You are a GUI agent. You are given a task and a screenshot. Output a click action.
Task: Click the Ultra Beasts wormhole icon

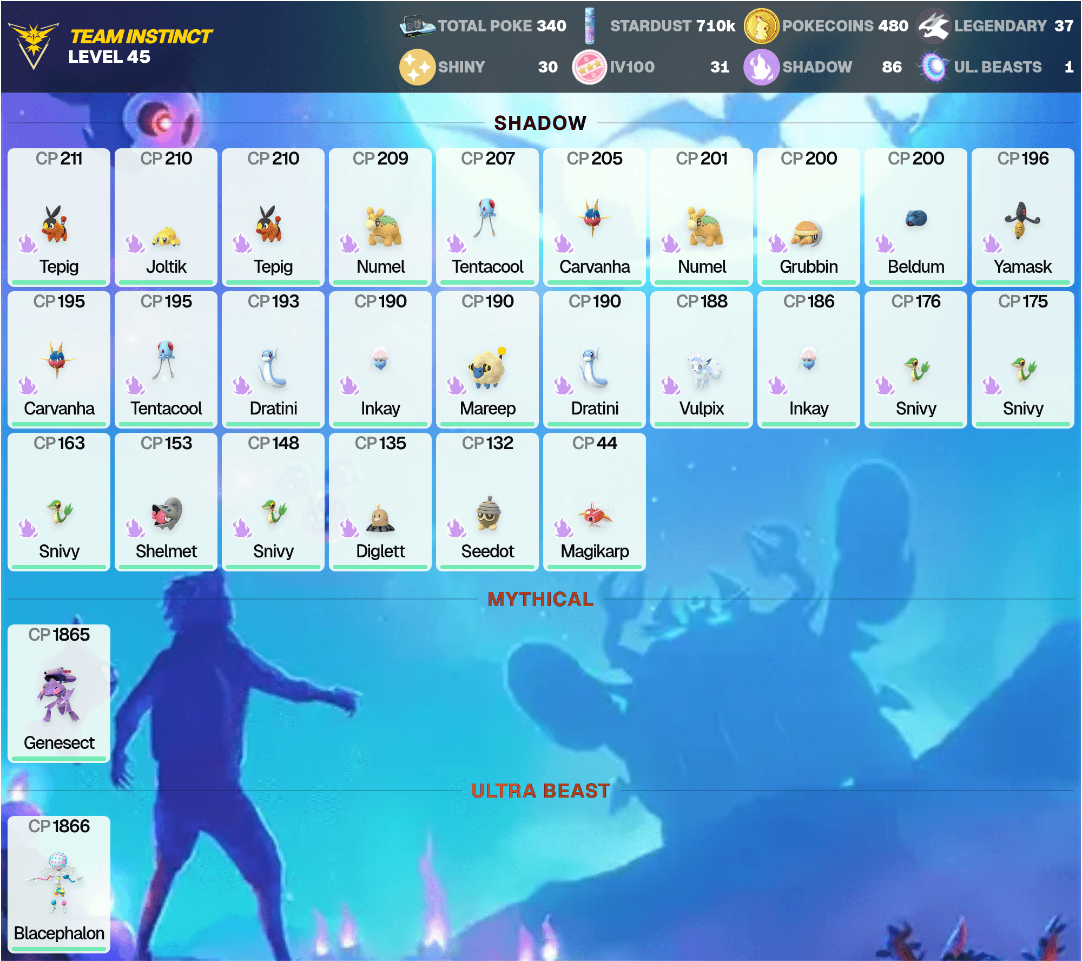[934, 67]
